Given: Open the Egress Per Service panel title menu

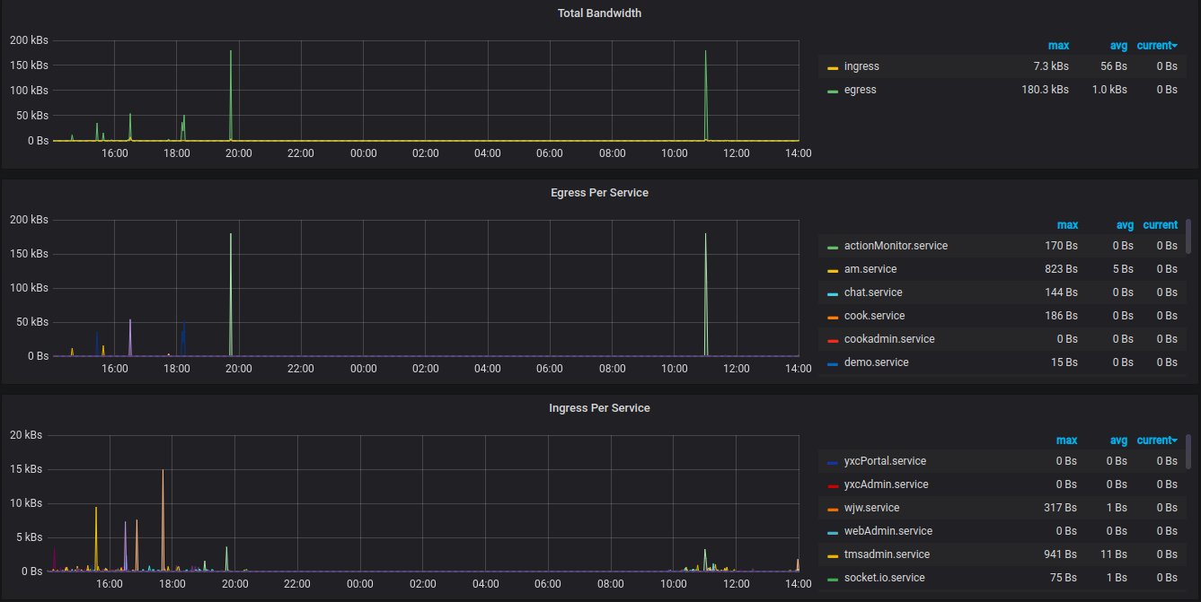Looking at the screenshot, I should click(599, 193).
